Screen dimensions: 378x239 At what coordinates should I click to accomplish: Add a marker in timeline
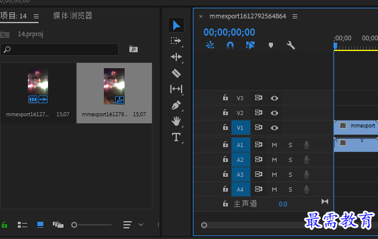pyautogui.click(x=271, y=45)
